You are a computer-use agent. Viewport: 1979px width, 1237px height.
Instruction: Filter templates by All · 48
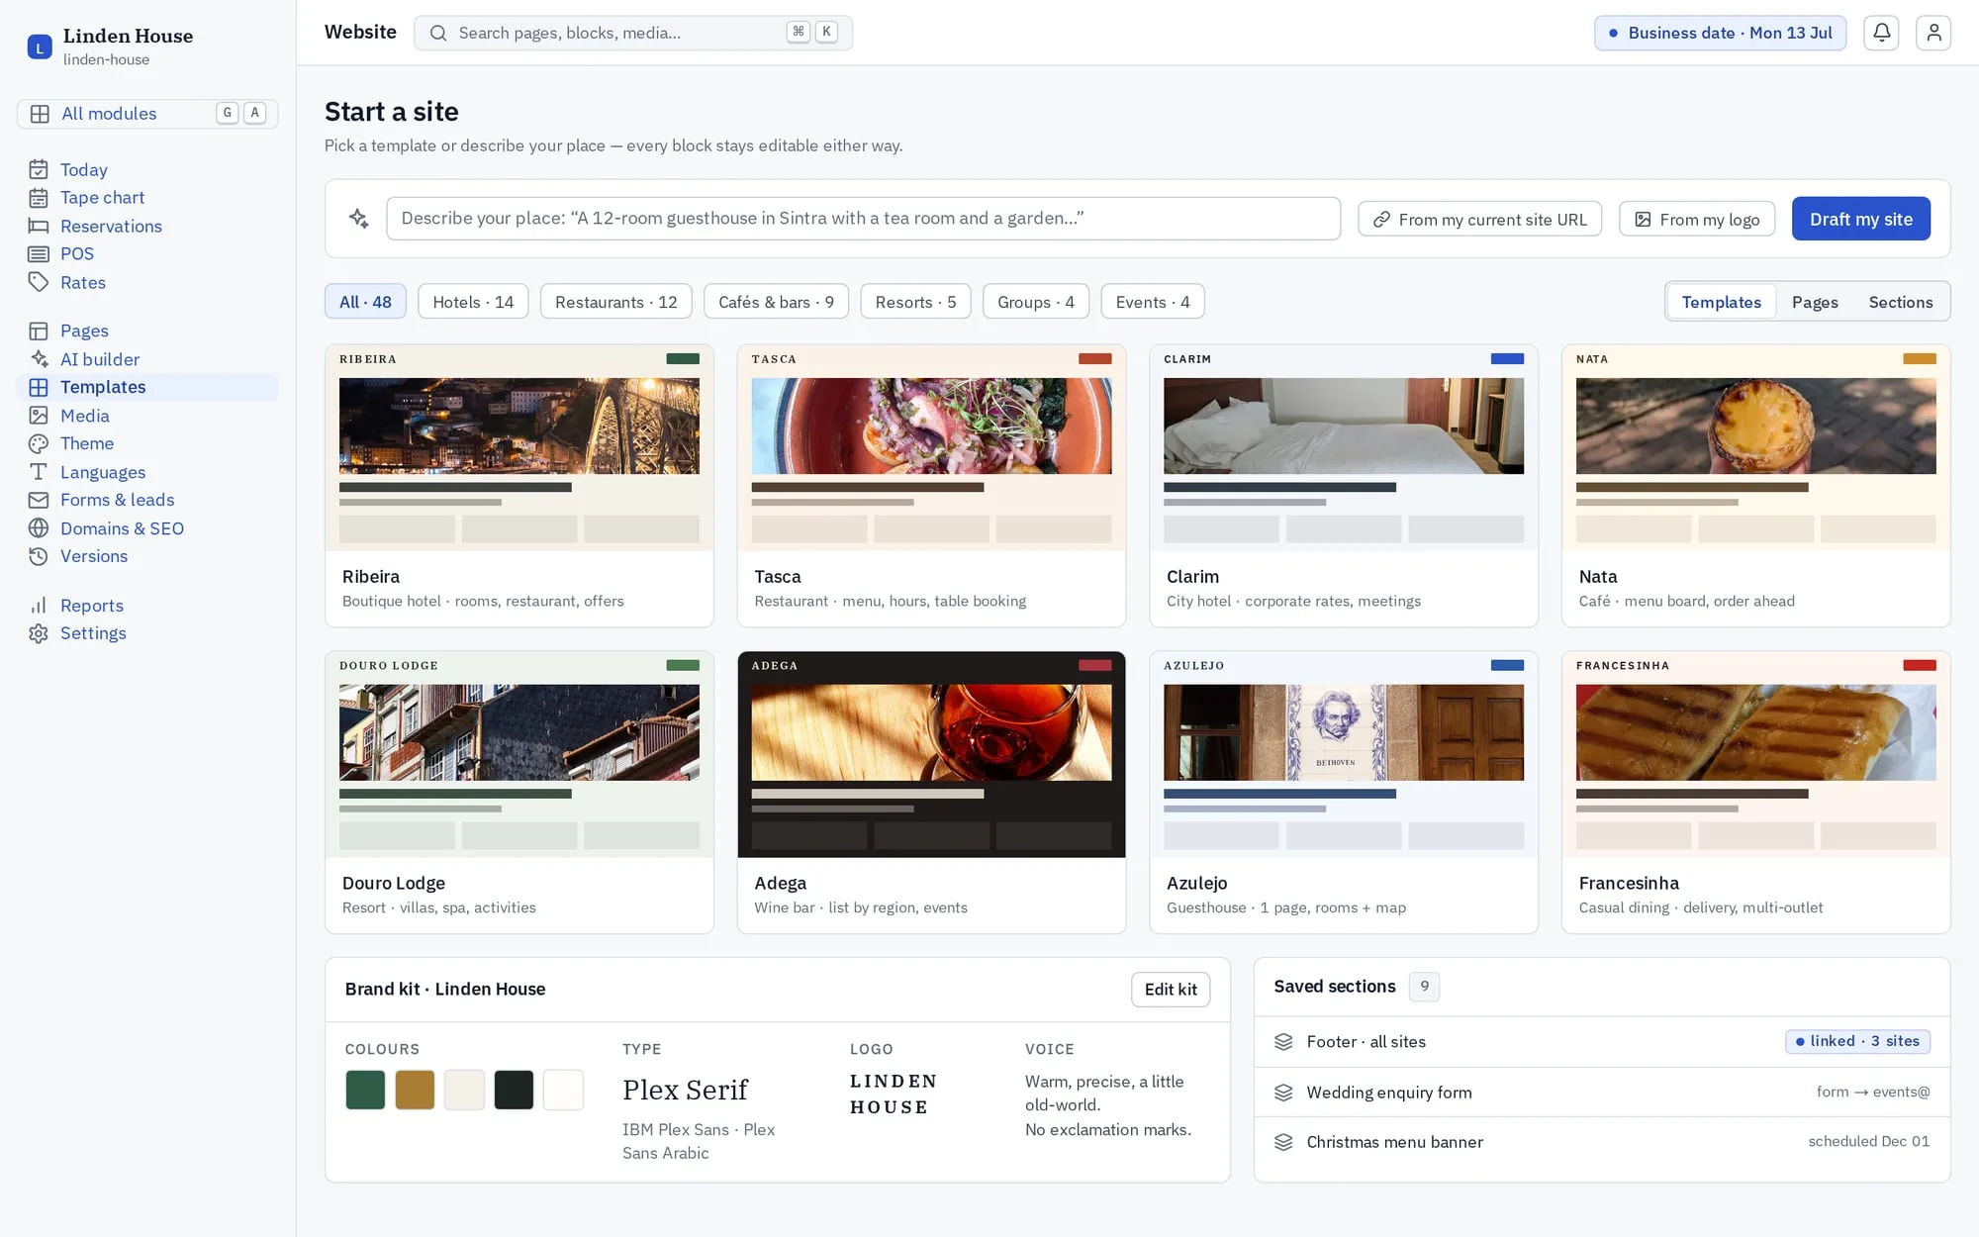point(365,302)
